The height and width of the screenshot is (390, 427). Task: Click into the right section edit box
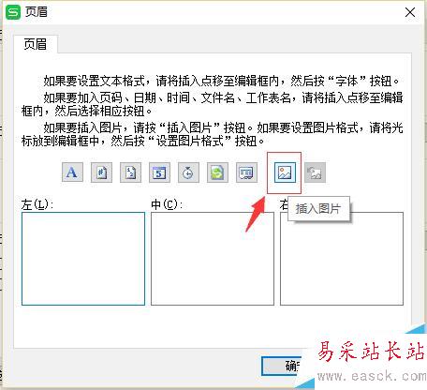click(342, 259)
